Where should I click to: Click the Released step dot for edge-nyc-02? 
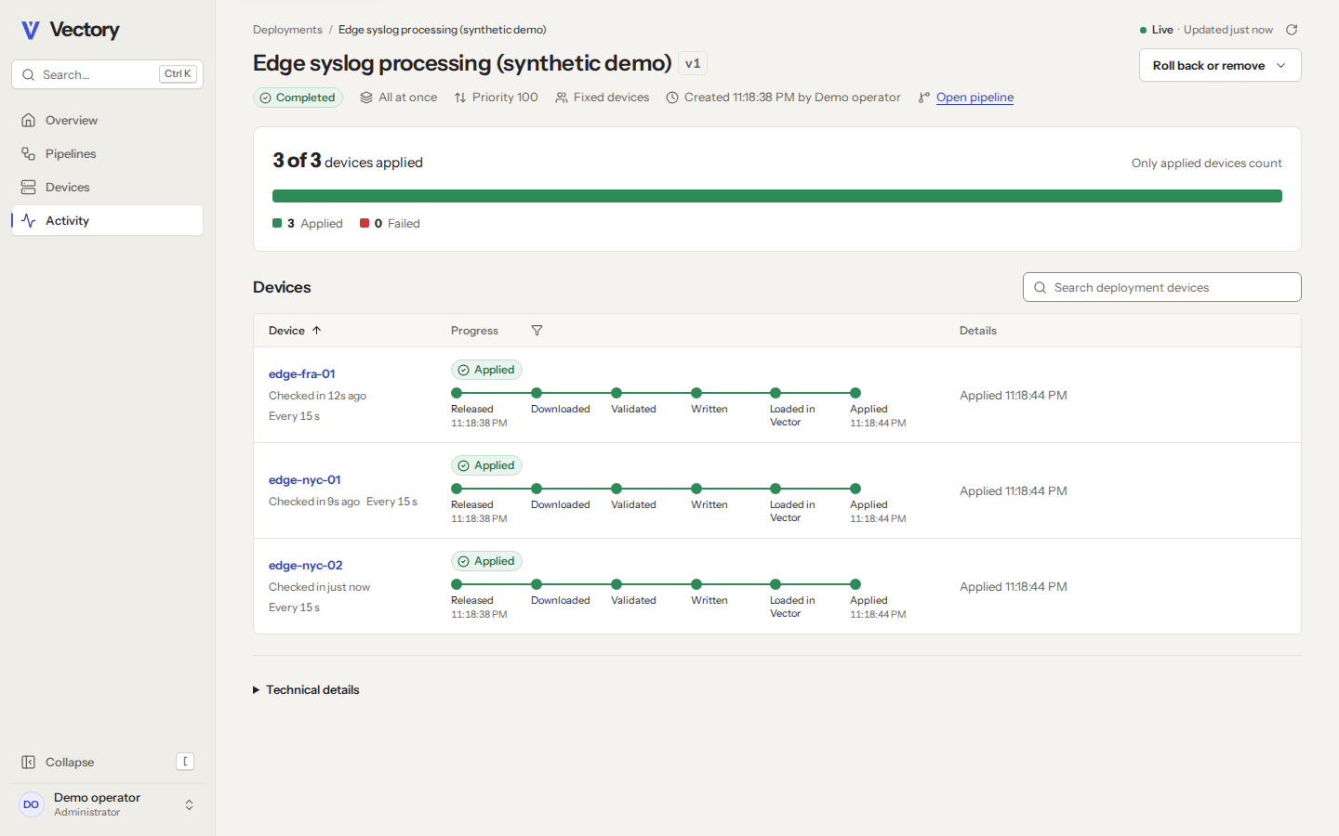pos(457,584)
